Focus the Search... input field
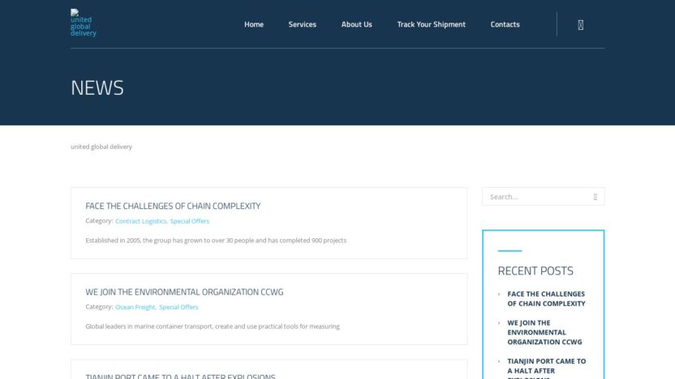675x379 pixels. pos(544,197)
